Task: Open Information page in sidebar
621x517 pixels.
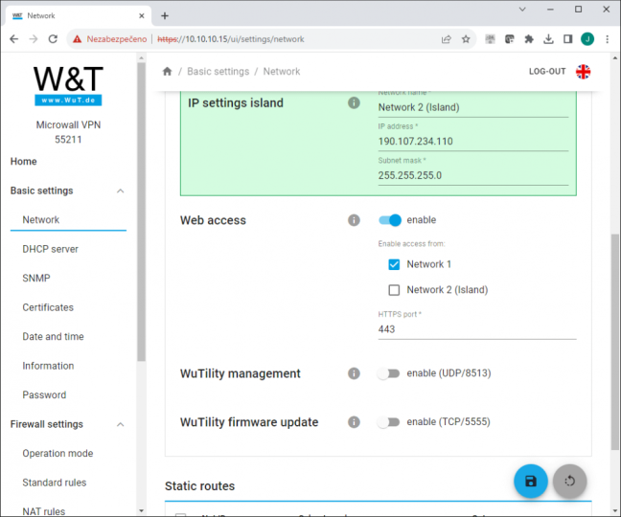Action: point(48,366)
